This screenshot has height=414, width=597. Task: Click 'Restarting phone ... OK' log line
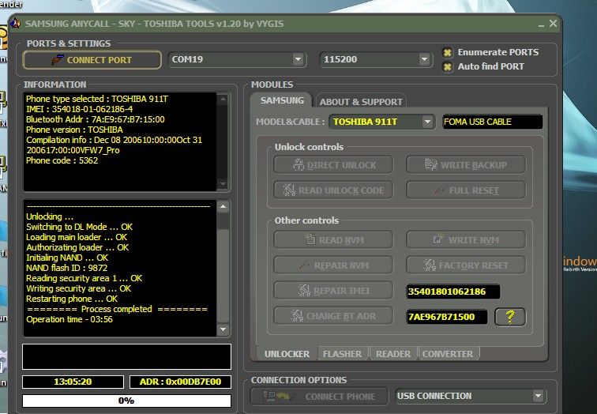[x=72, y=299]
